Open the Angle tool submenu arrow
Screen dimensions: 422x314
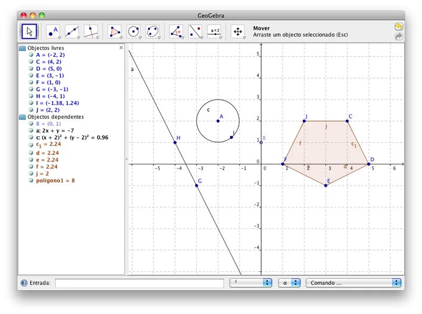click(183, 38)
